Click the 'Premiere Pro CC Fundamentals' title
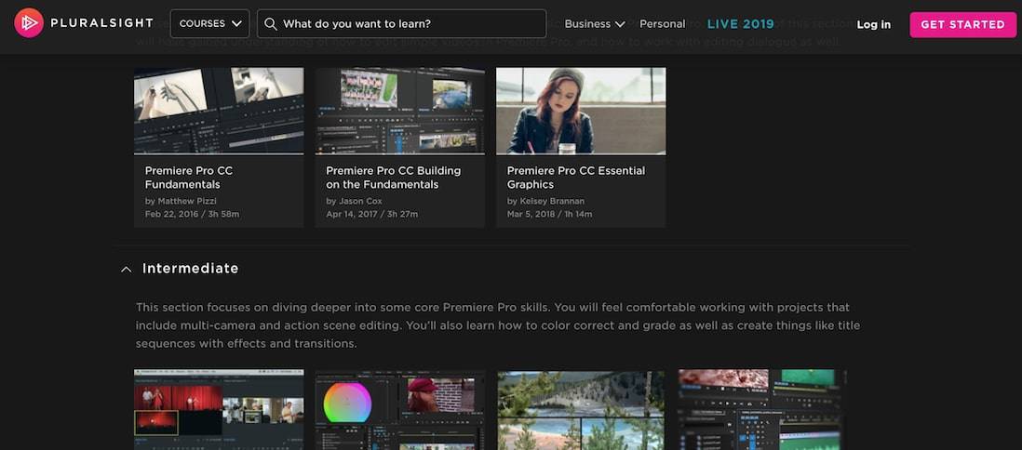Image resolution: width=1022 pixels, height=450 pixels. tap(188, 178)
